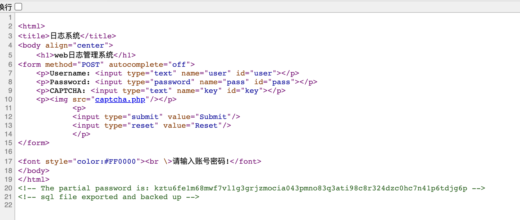The image size is (520, 220).
Task: Click line number 21 in gutter
Action: click(8, 197)
